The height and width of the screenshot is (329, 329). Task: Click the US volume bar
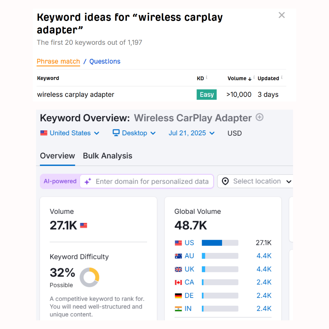(220, 243)
